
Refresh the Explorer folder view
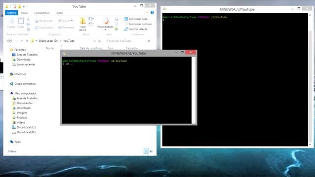tap(99, 41)
